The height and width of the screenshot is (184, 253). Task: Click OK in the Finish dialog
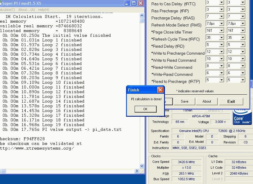pos(145,109)
